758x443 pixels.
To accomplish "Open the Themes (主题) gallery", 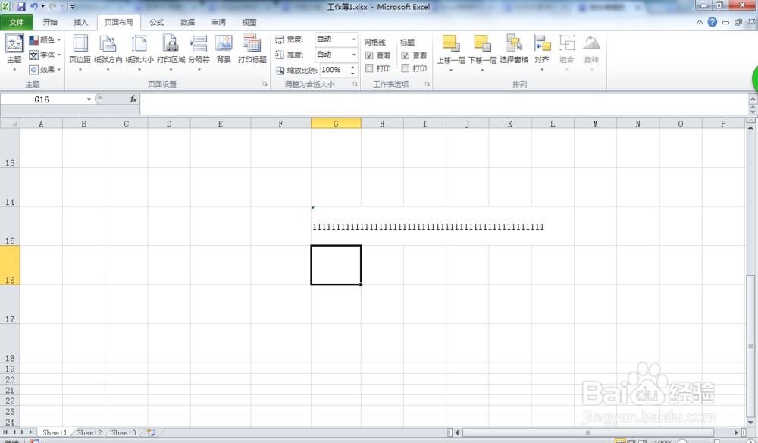I will pyautogui.click(x=14, y=52).
